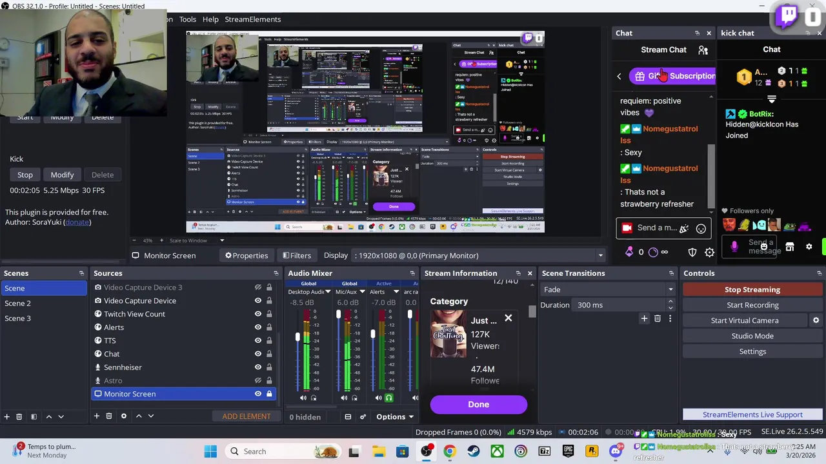Open preview scale dropdown
The width and height of the screenshot is (826, 464).
point(222,240)
